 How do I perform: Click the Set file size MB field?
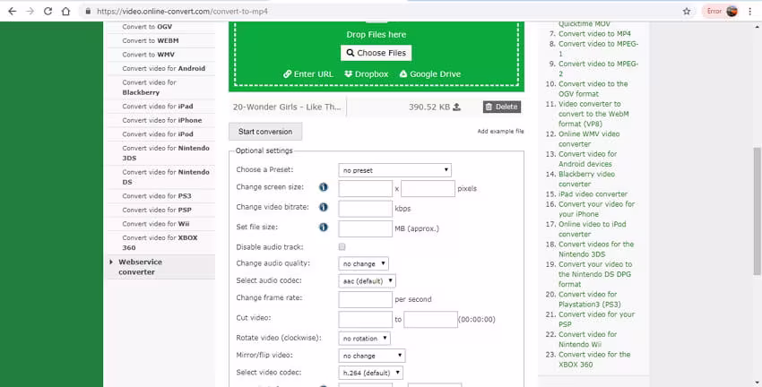[366, 228]
